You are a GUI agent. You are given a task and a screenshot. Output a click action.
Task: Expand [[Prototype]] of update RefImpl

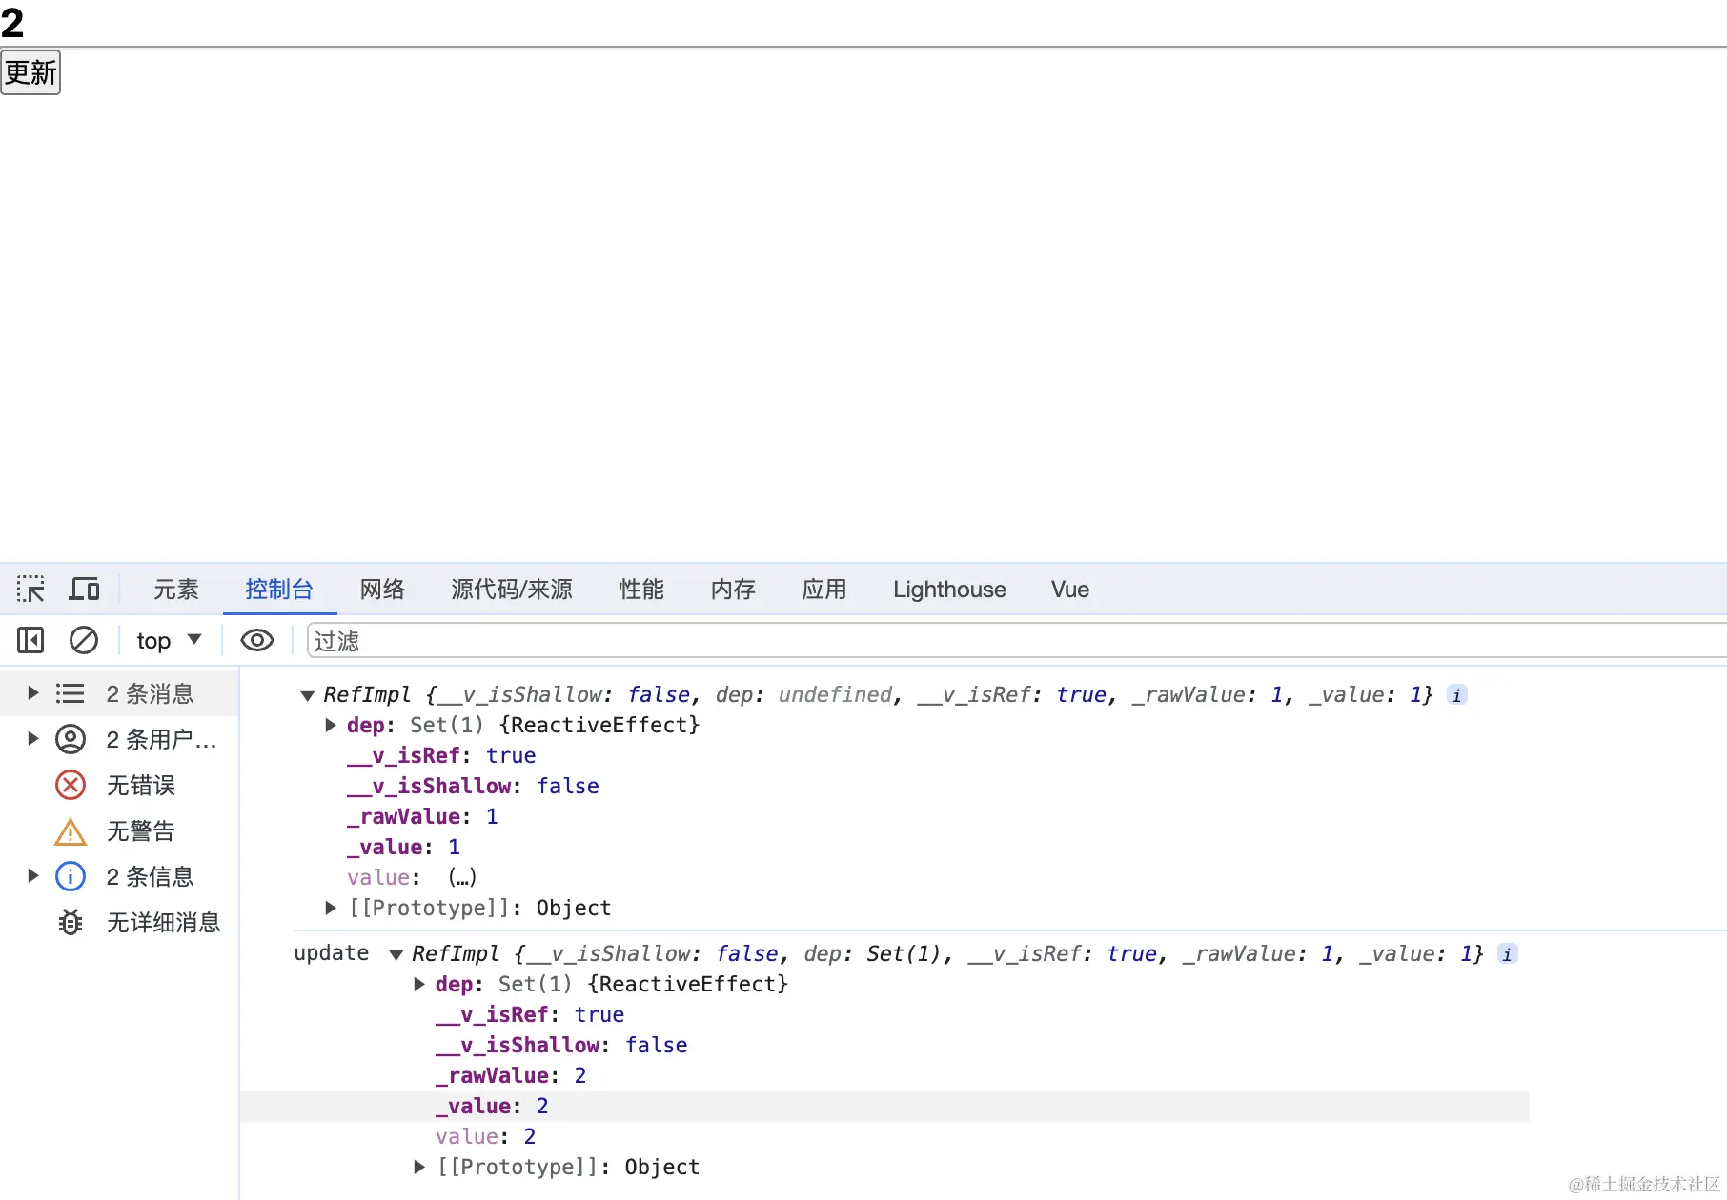(419, 1167)
